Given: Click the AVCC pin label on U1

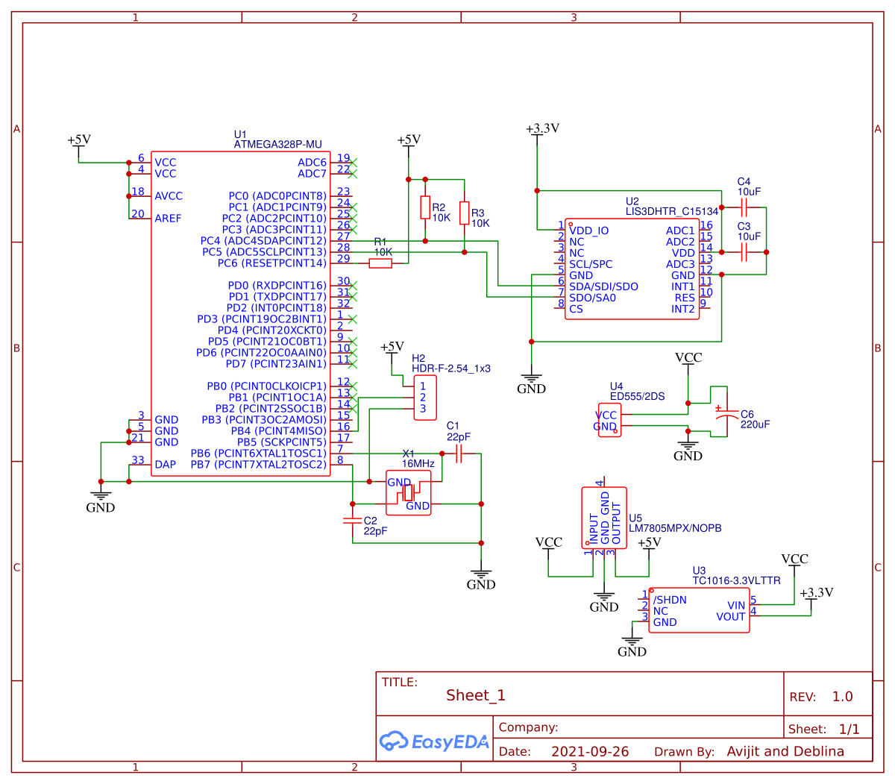Looking at the screenshot, I should tap(169, 196).
